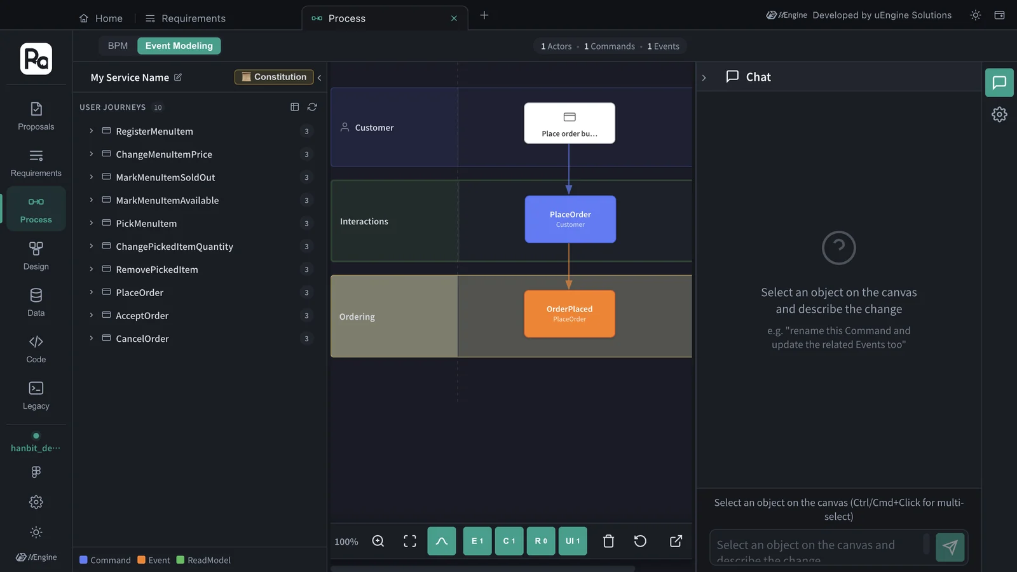The height and width of the screenshot is (572, 1017).
Task: Expand the RegisterMenuItem journey
Action: pos(91,131)
